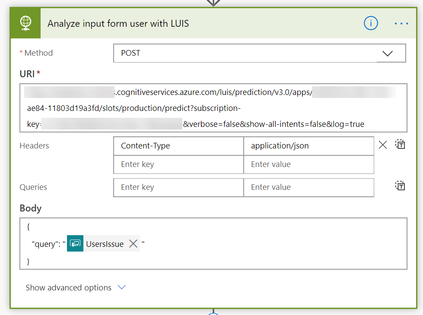Remove the UsersIssue token from Body
This screenshot has height=315, width=423.
click(133, 244)
